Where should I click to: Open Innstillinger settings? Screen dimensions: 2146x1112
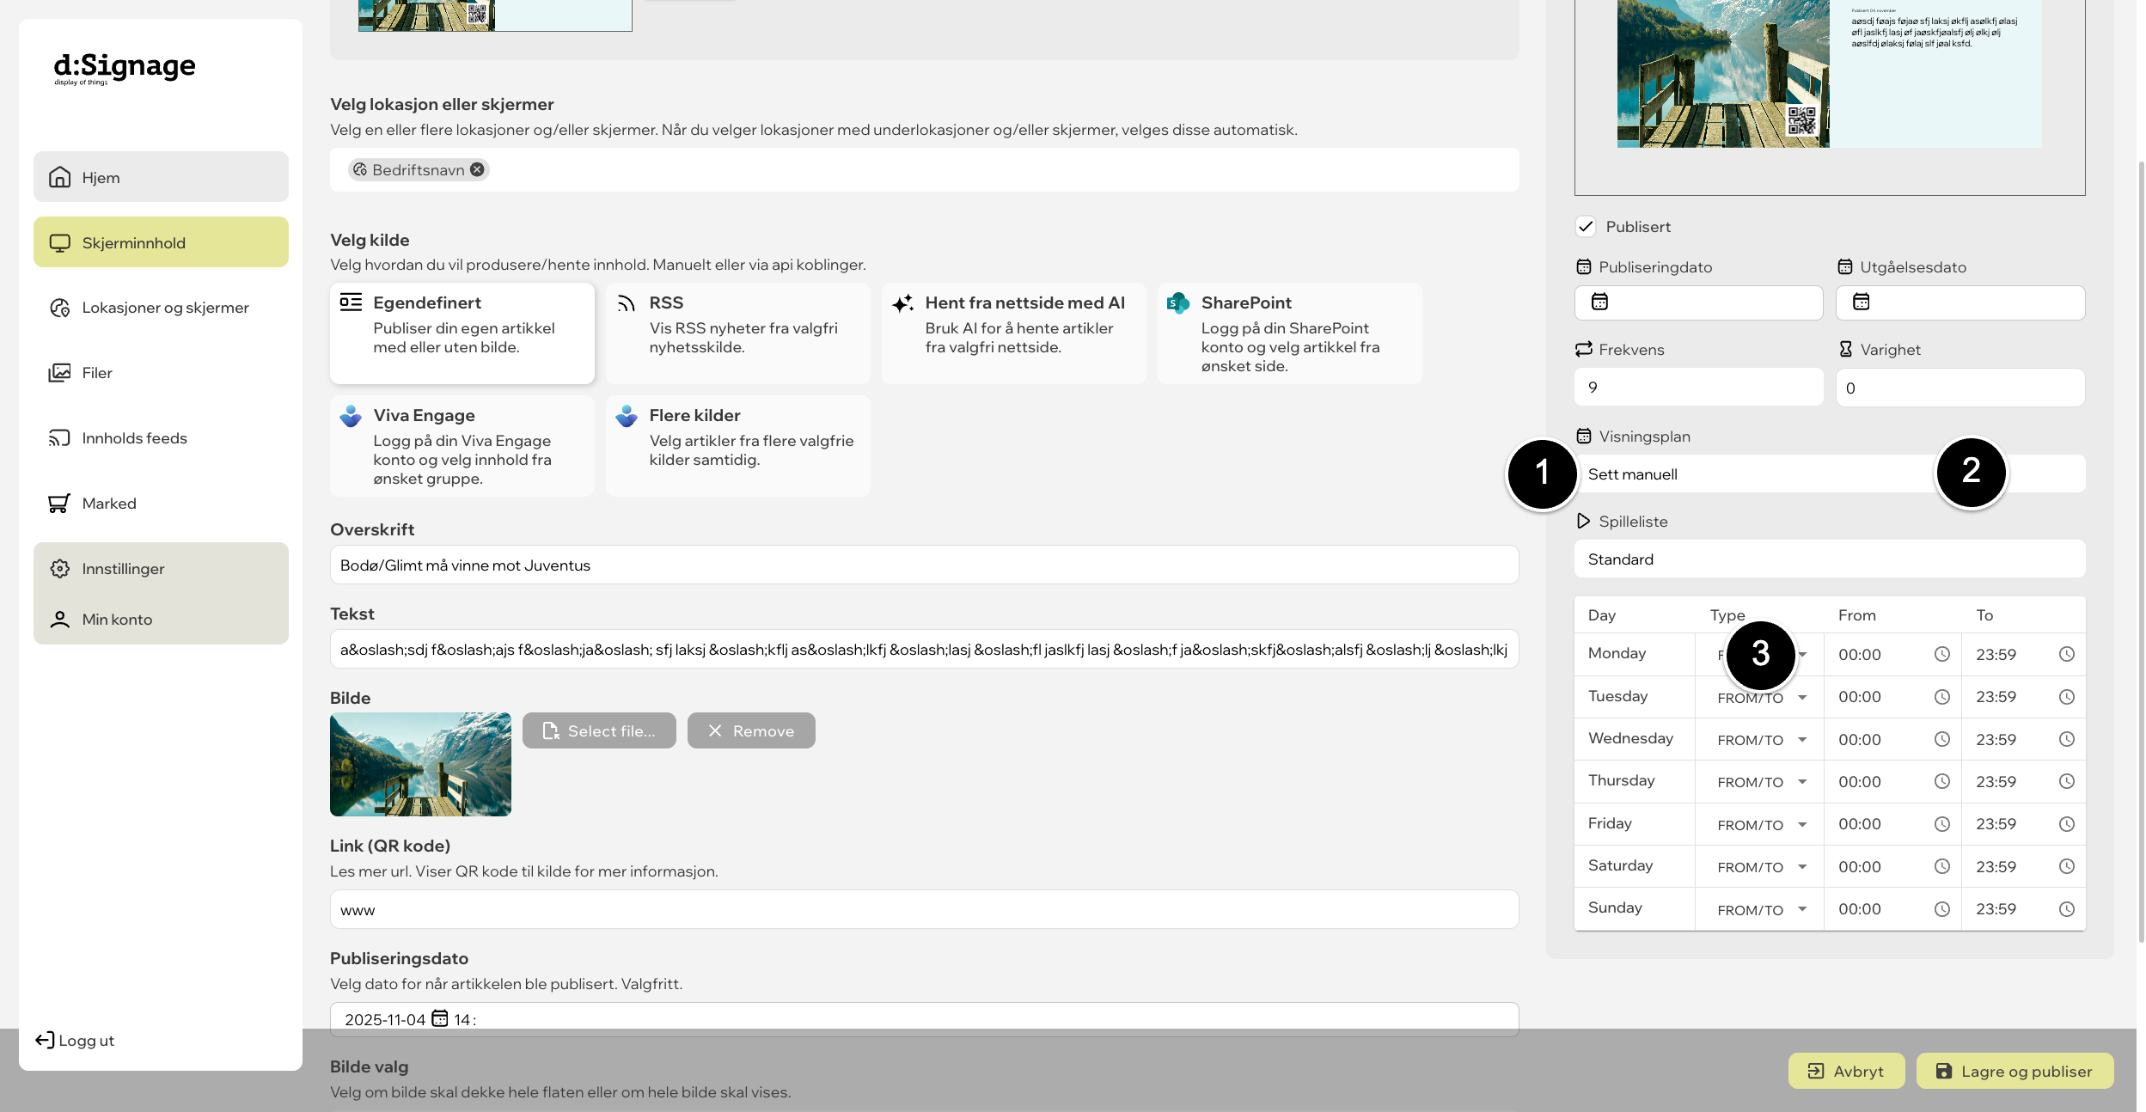161,568
